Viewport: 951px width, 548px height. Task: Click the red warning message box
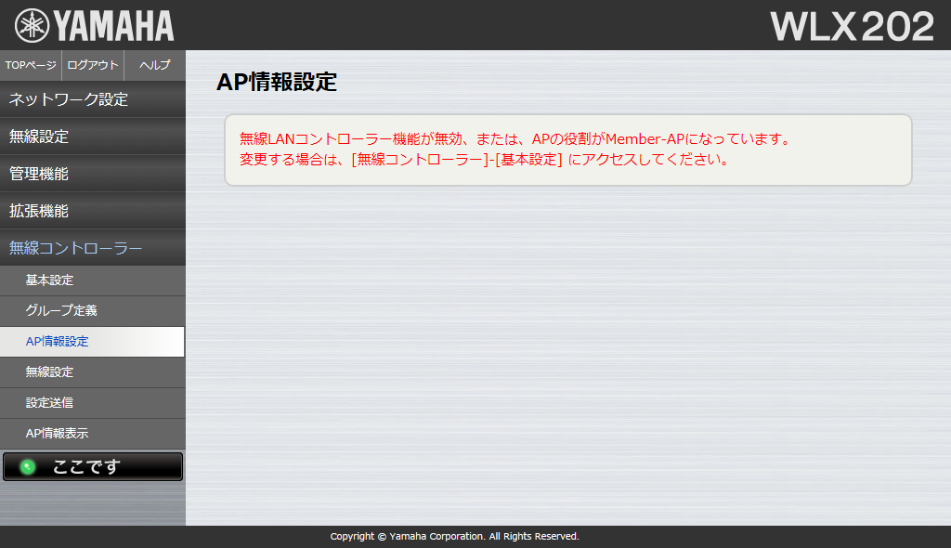567,150
